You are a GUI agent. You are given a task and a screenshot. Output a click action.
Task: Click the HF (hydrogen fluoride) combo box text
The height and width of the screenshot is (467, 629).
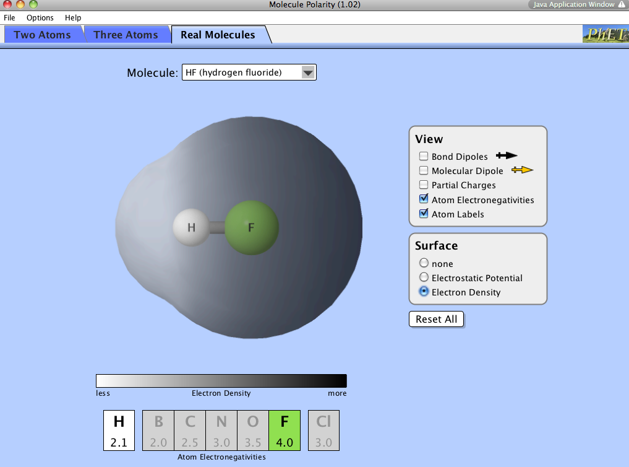click(x=233, y=72)
